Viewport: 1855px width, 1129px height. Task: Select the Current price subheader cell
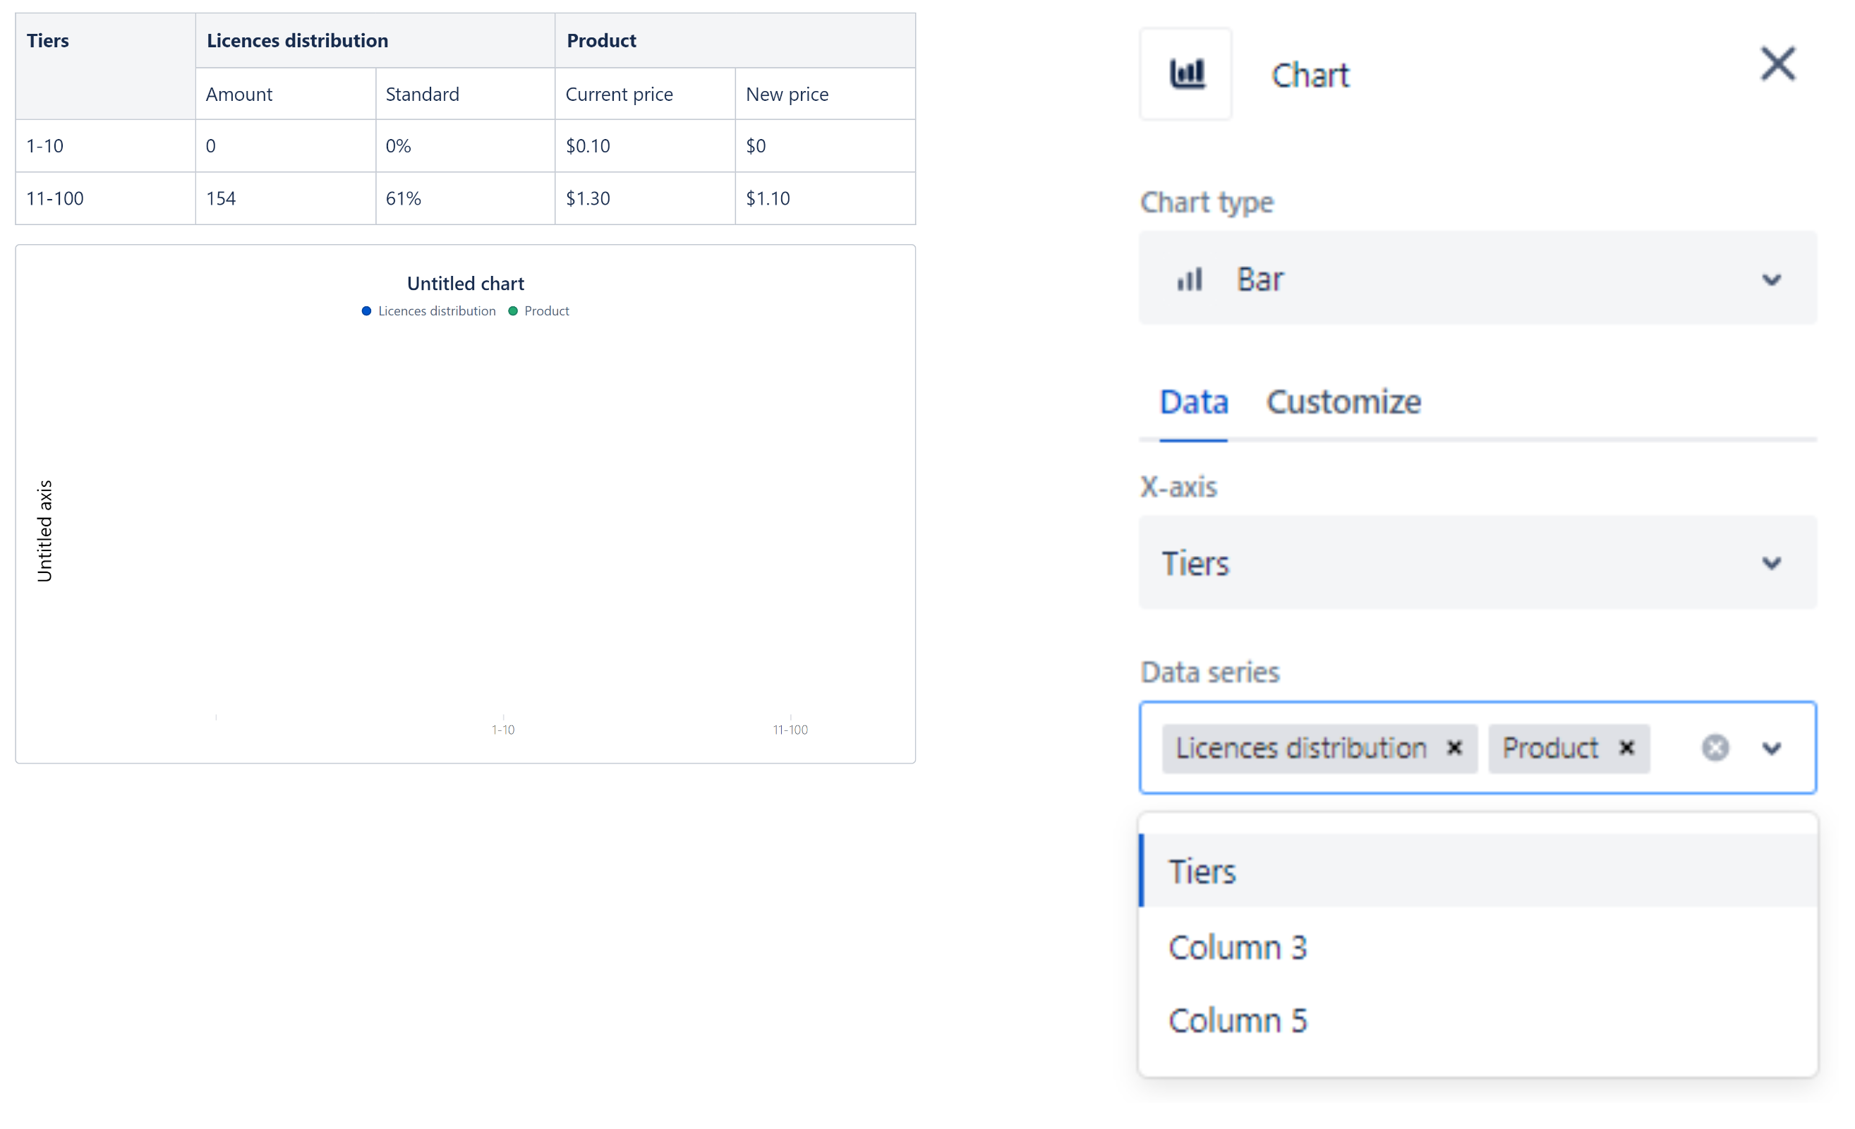pyautogui.click(x=645, y=94)
